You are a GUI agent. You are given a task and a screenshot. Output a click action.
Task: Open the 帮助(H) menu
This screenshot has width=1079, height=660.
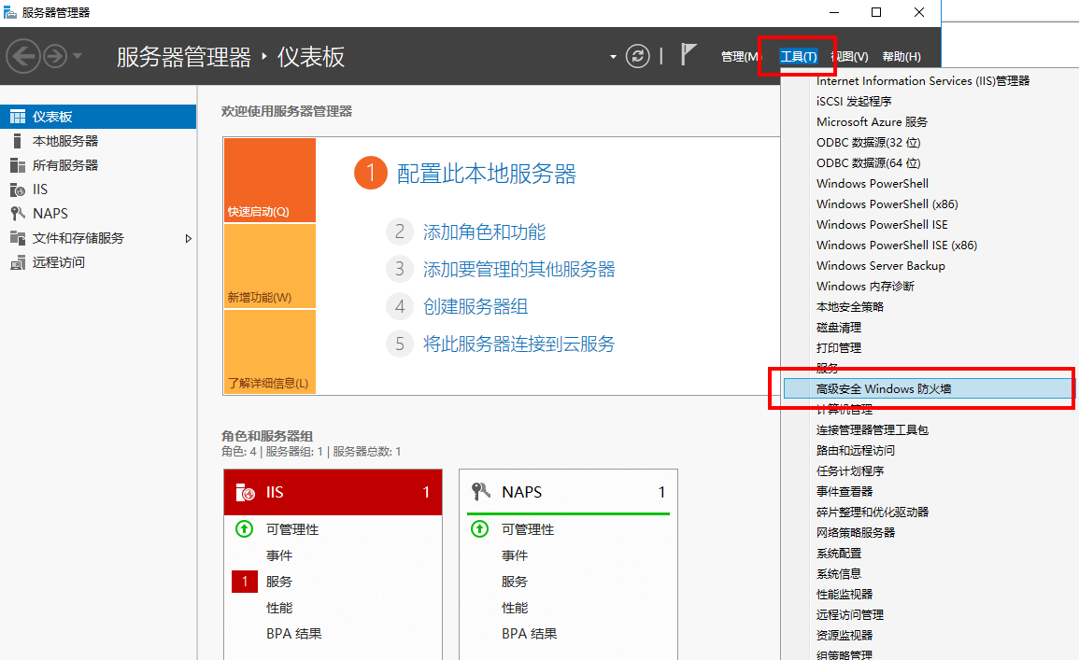[x=901, y=57]
